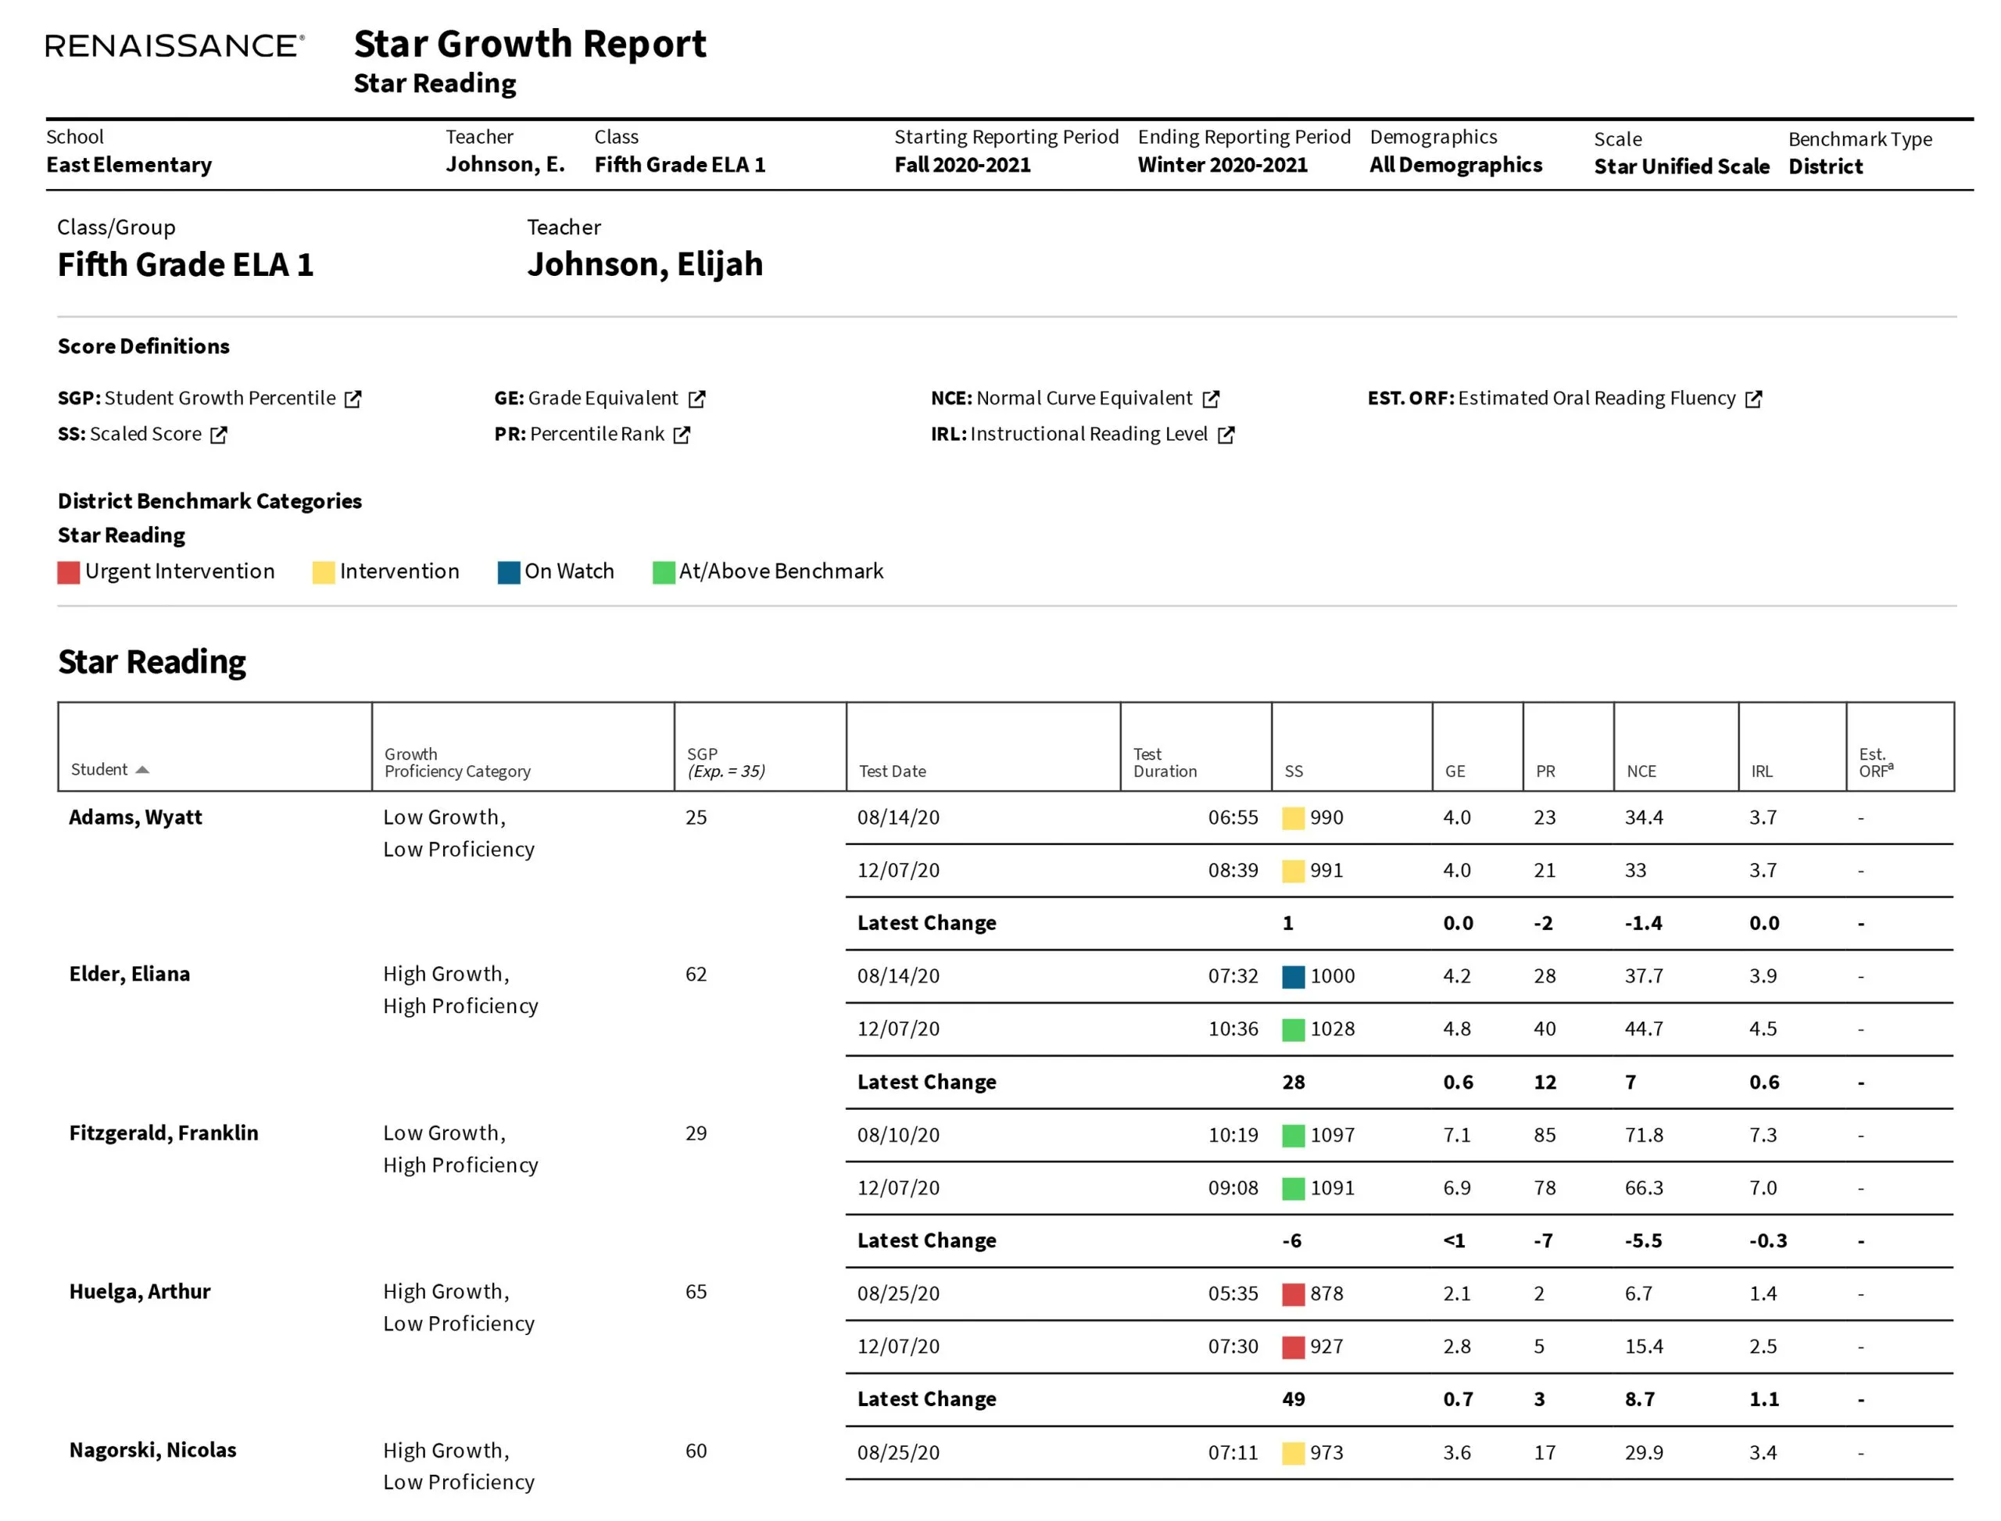Click the Renaissance logo

[x=175, y=45]
